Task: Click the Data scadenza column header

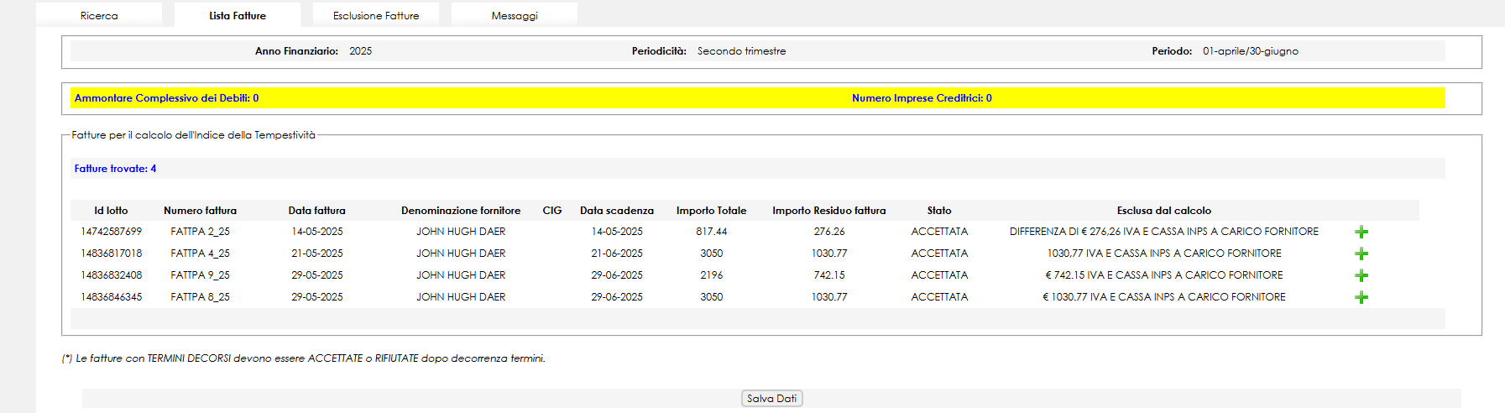Action: [617, 211]
